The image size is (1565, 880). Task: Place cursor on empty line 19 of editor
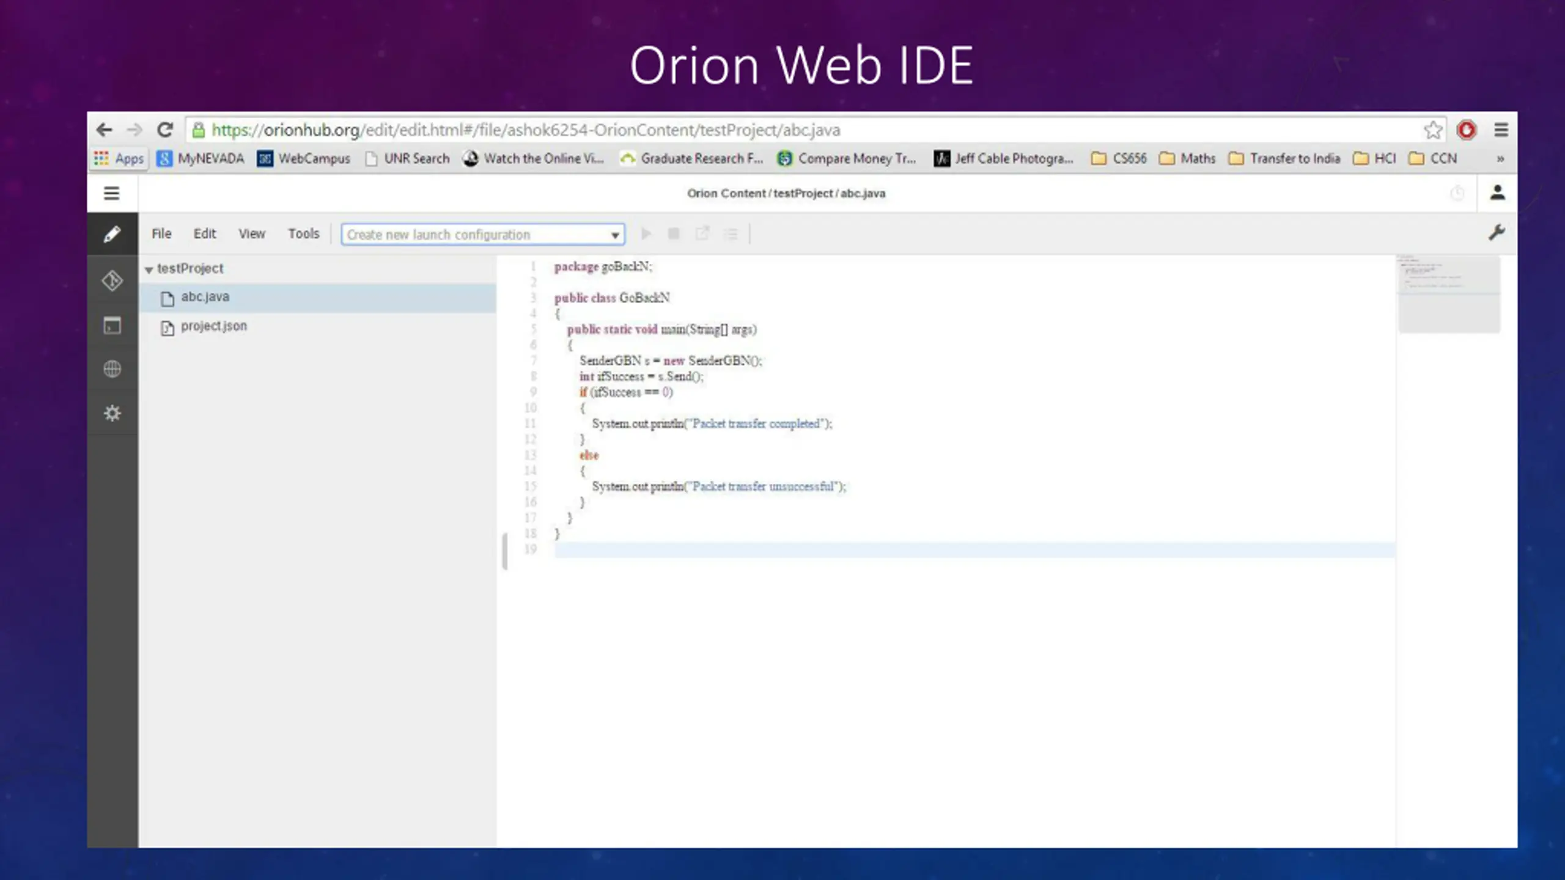[x=974, y=550]
